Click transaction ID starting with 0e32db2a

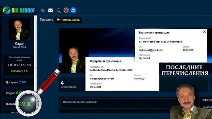(x=111, y=70)
